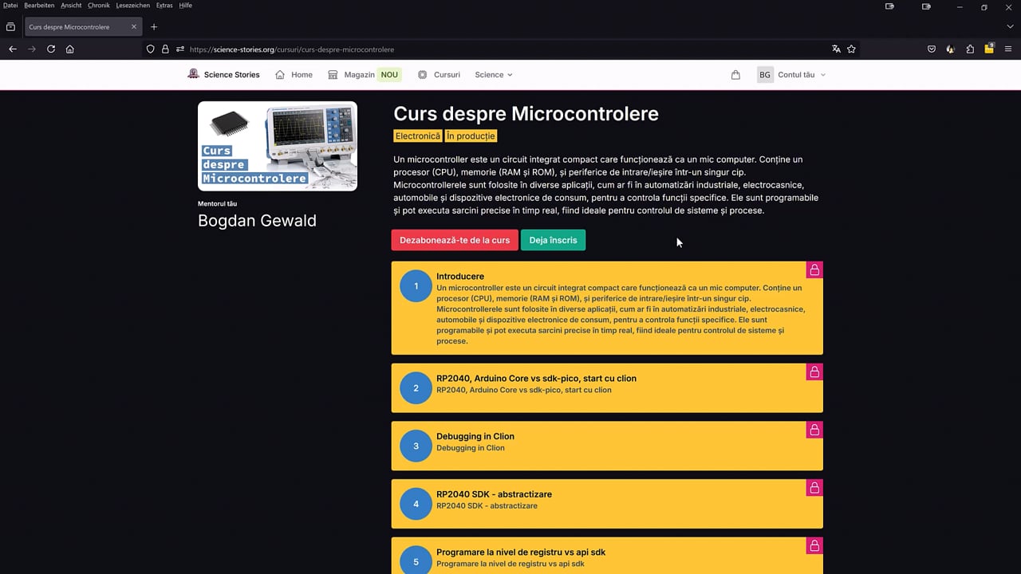The image size is (1021, 574).
Task: Open a new browser tab
Action: click(154, 26)
